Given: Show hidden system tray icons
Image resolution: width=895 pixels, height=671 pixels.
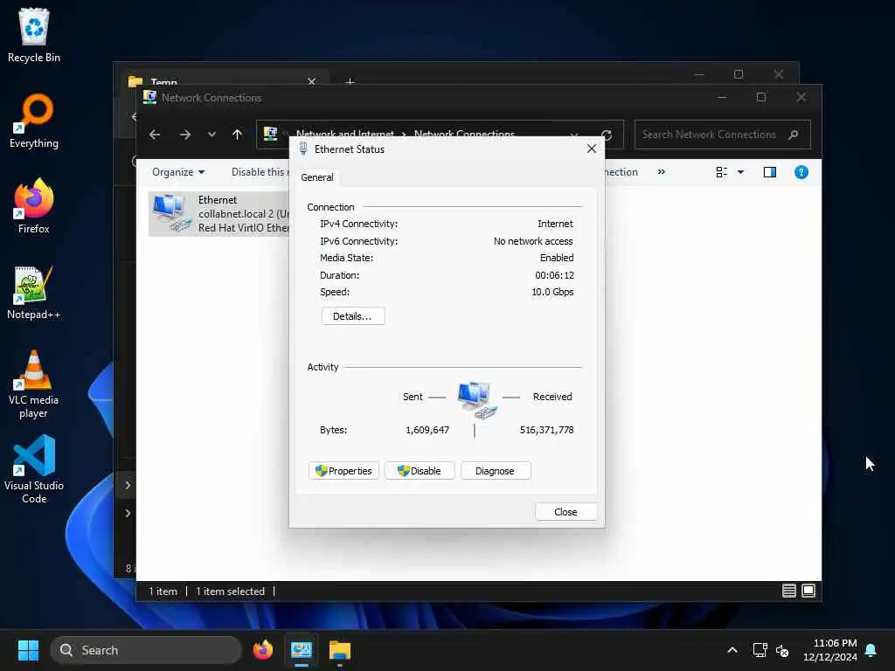Looking at the screenshot, I should pyautogui.click(x=732, y=650).
